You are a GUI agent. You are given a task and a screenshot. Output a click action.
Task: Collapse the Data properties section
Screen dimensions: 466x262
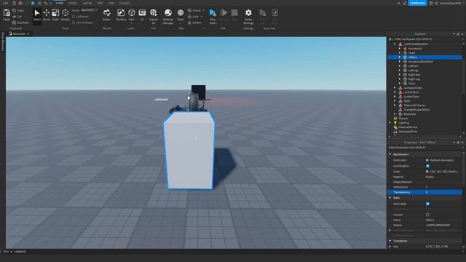390,198
